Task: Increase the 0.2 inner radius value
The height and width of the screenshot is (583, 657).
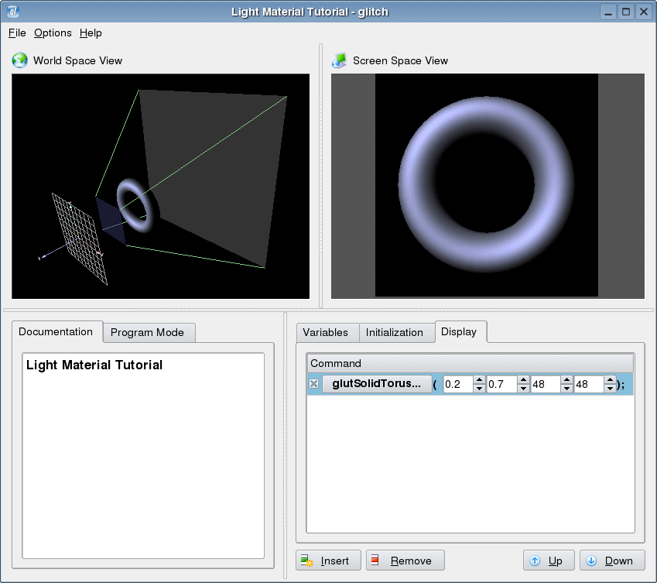Action: click(479, 380)
